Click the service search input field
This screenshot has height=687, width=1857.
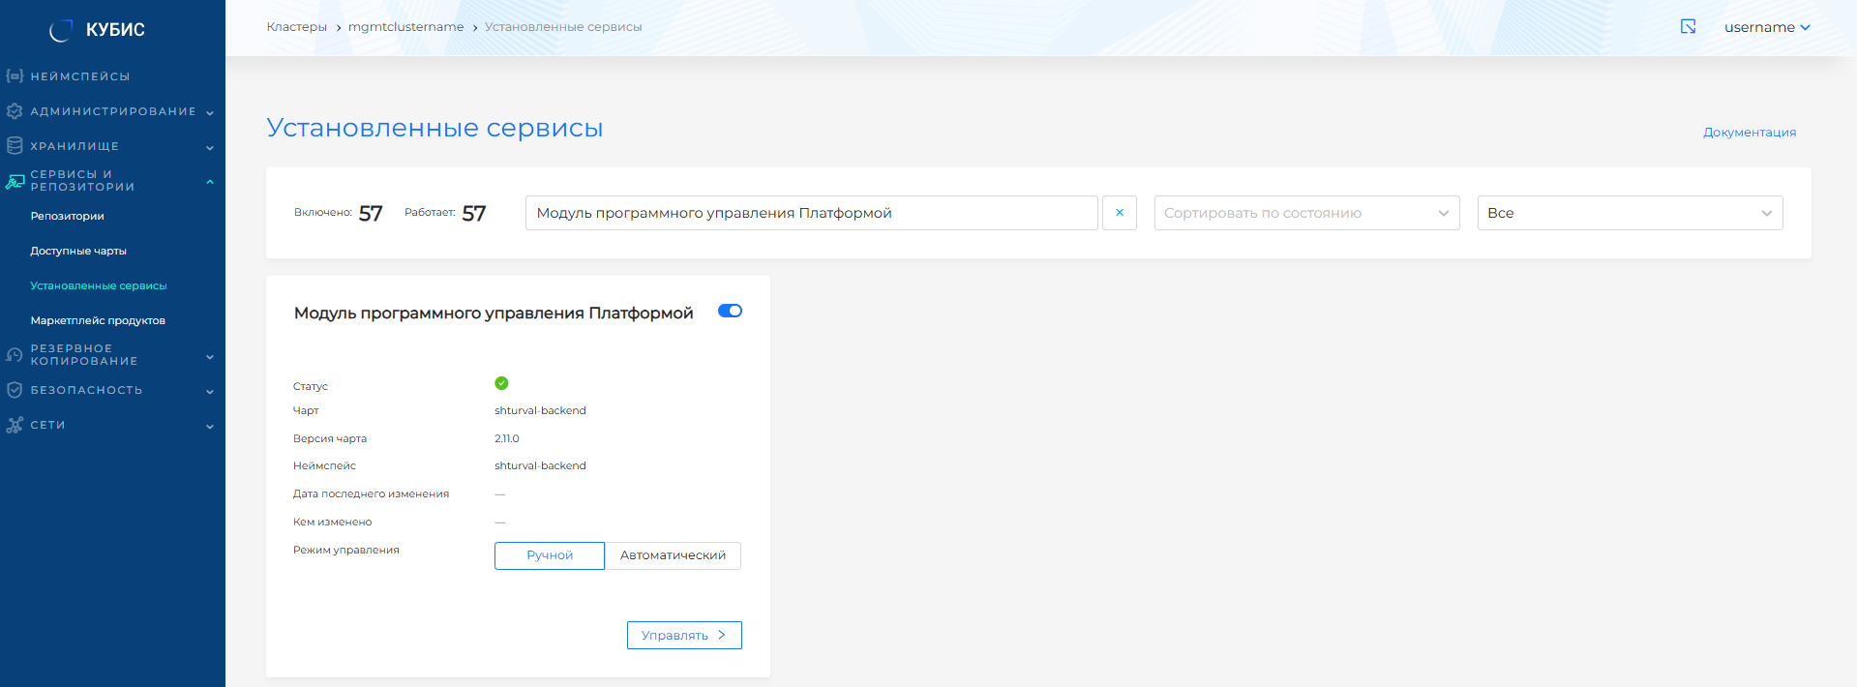click(811, 213)
